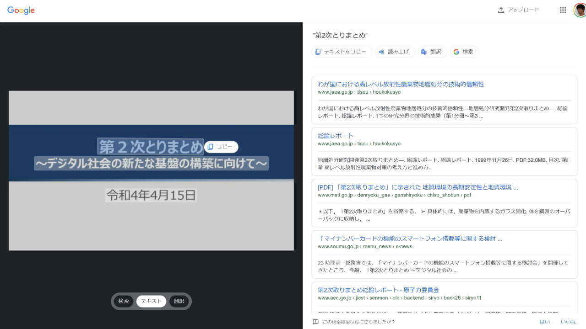
Task: Click いいえ to rate results unhelpful
Action: [568, 321]
